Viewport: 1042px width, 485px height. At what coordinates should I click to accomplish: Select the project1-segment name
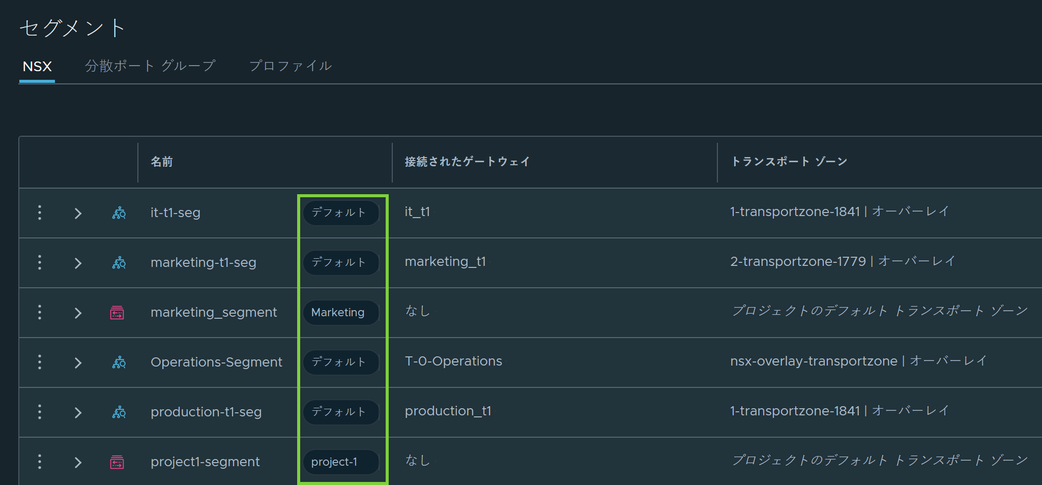[x=205, y=462]
